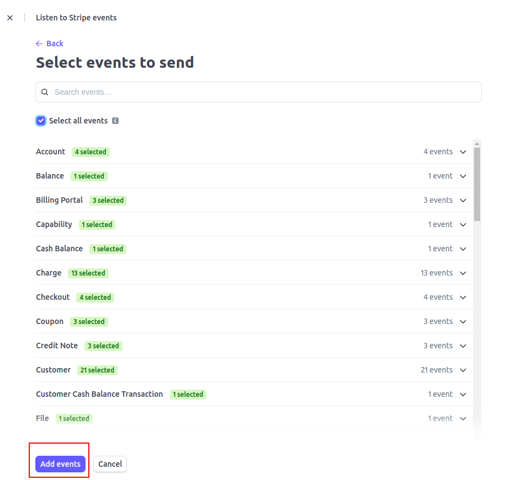Open the Balance event group row
This screenshot has height=480, width=516.
point(254,176)
